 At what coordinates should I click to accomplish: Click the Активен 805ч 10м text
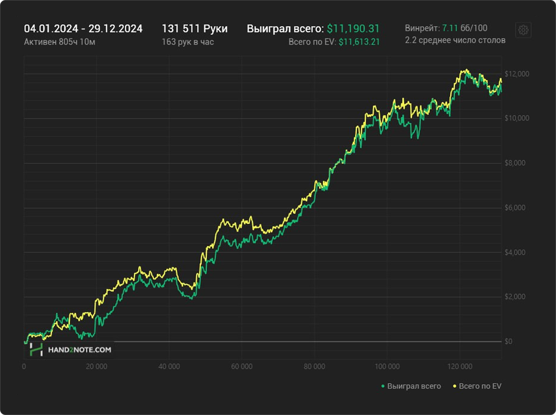pos(60,42)
